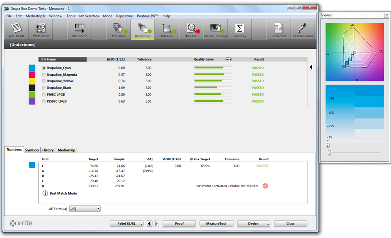Open the Inkroom Tools icon
Screen dimensions: 391x238
point(303,30)
